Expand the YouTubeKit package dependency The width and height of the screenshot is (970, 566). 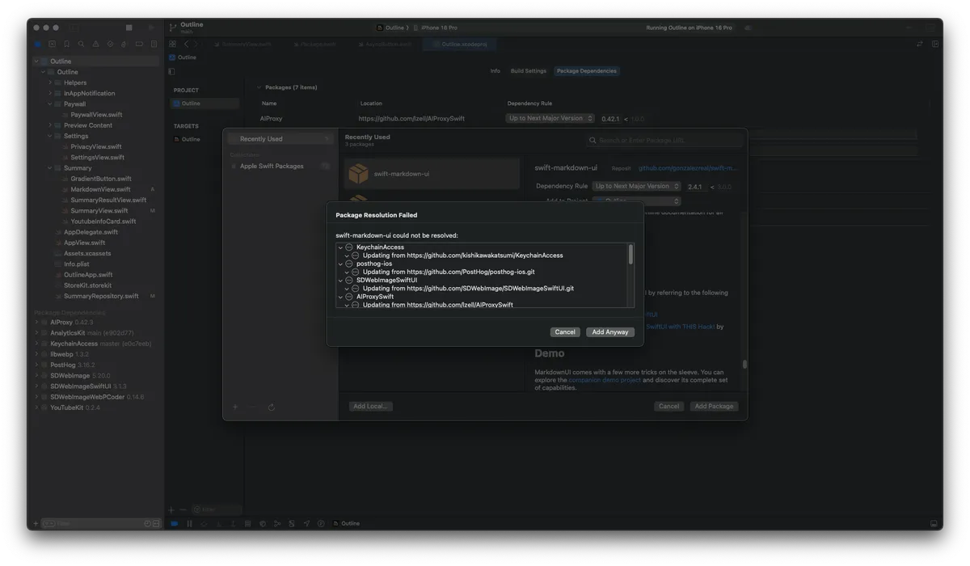(36, 408)
